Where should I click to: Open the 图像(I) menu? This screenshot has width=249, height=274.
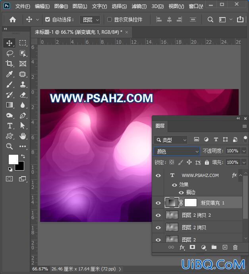pos(61,6)
